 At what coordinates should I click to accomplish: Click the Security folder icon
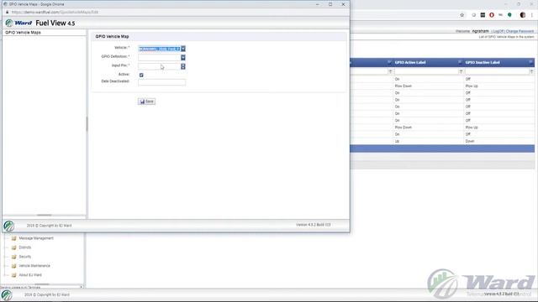(x=14, y=257)
